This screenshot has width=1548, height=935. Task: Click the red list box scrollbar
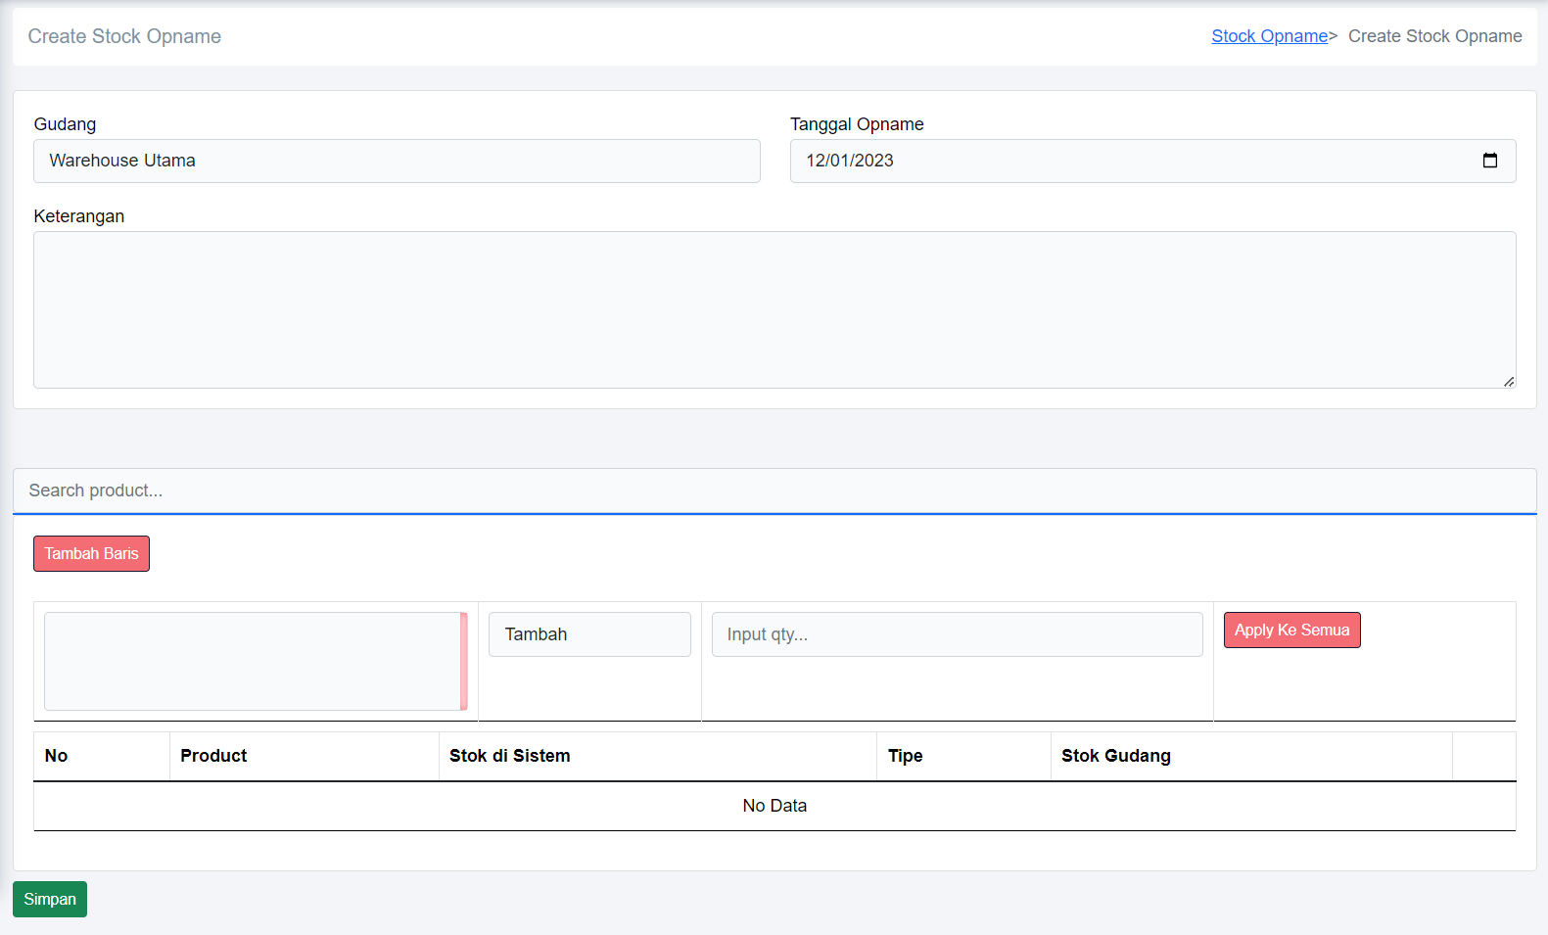point(464,661)
